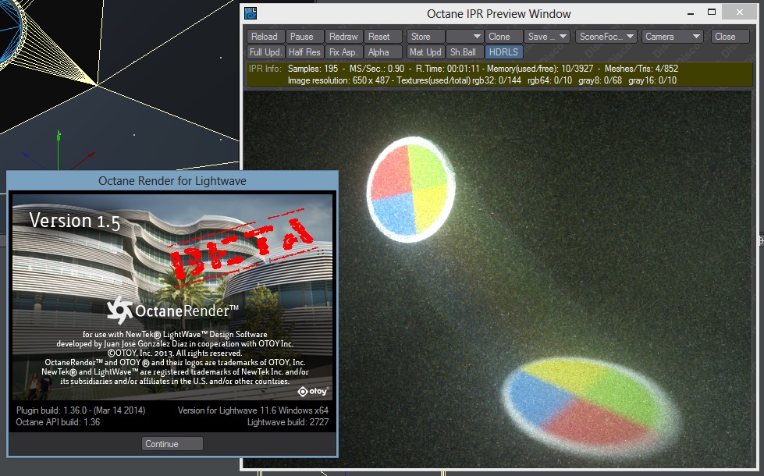Click the 'Version for Lightwave 11.6 Windows x64' text
This screenshot has height=476, width=764.
[x=253, y=410]
